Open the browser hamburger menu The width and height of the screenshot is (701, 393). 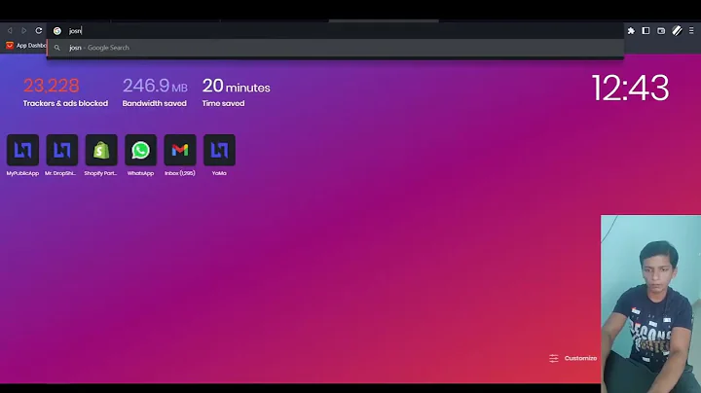click(x=691, y=30)
